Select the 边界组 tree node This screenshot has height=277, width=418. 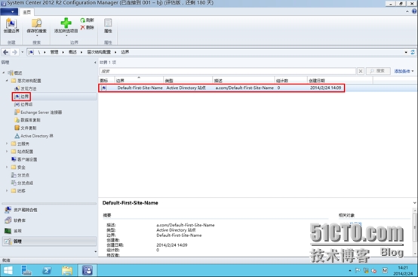click(x=23, y=104)
